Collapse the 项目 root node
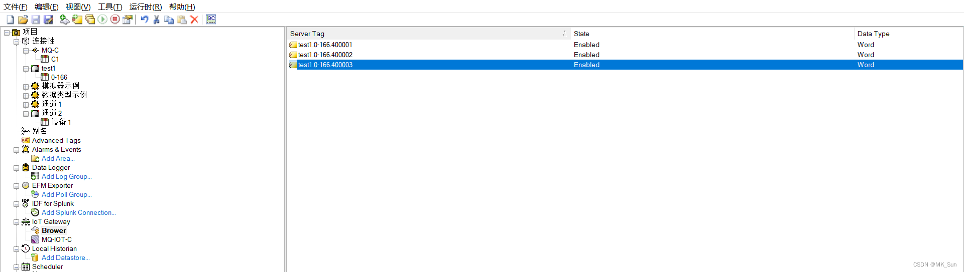The width and height of the screenshot is (964, 272). click(7, 33)
